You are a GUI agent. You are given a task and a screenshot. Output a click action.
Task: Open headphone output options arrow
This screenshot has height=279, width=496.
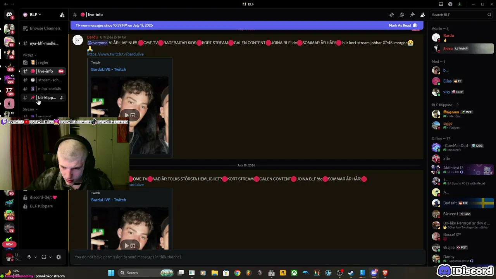50,257
